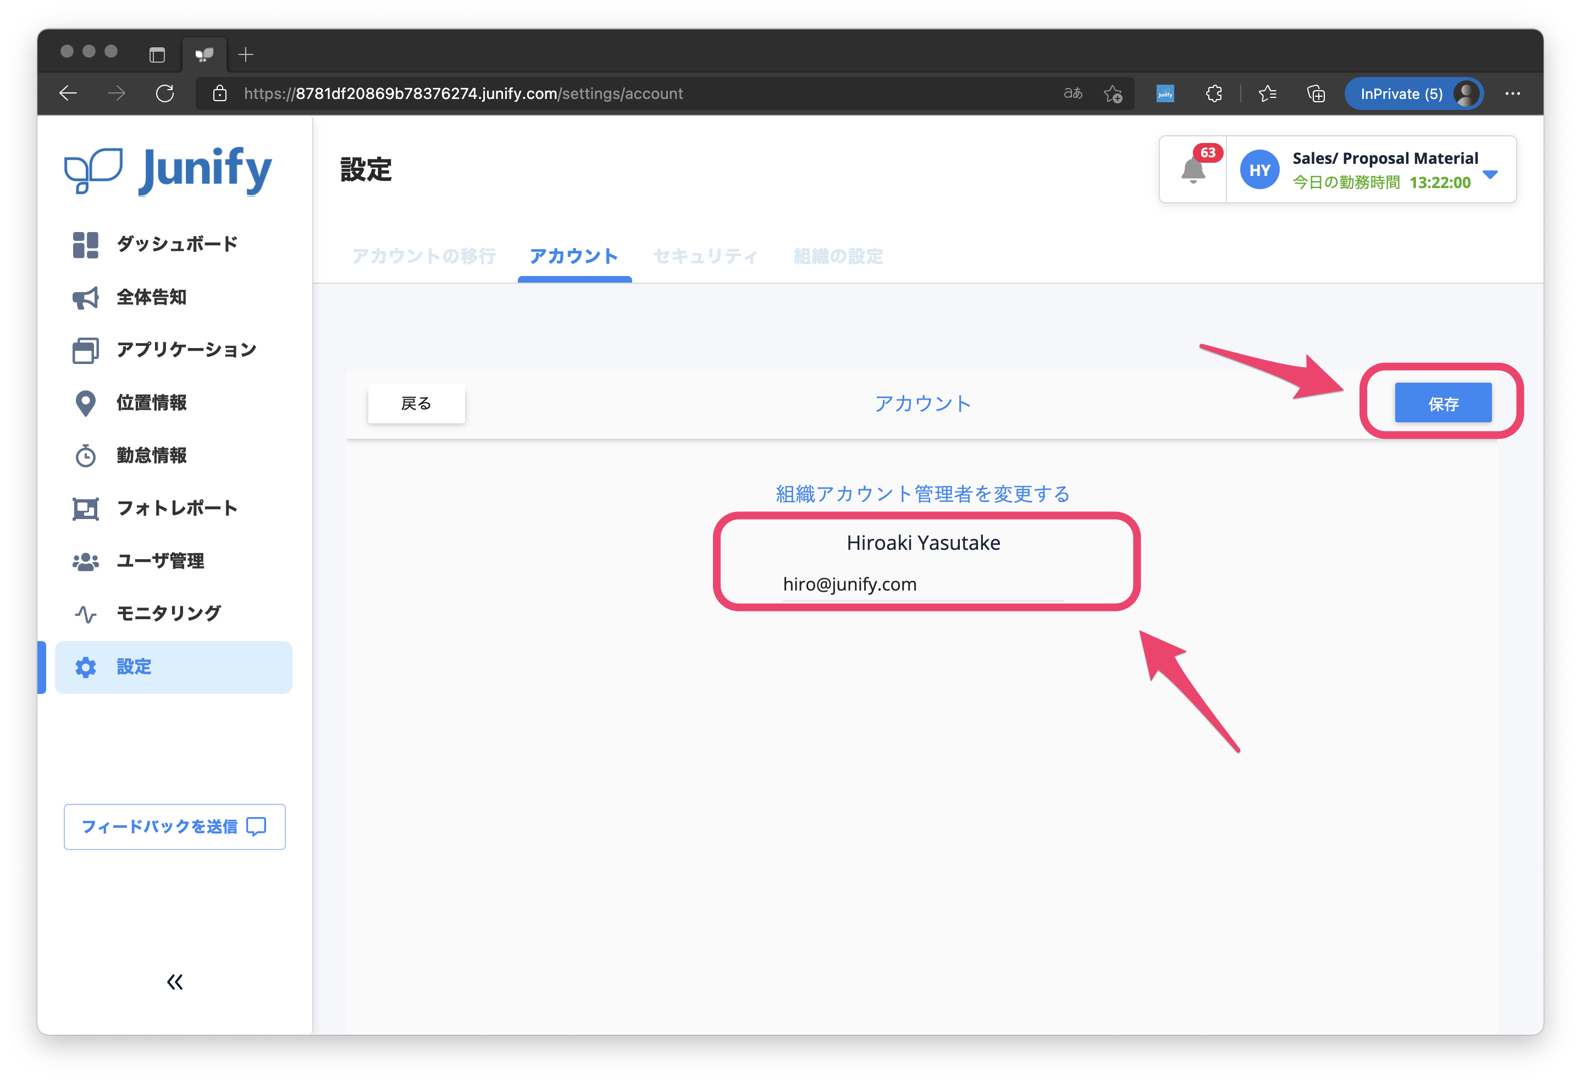Open the notifications bell icon

click(x=1192, y=170)
